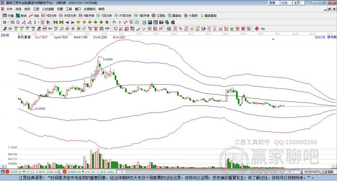337x181 pixels.
Task: Open the 浏览 menu
Action: (x=18, y=9)
